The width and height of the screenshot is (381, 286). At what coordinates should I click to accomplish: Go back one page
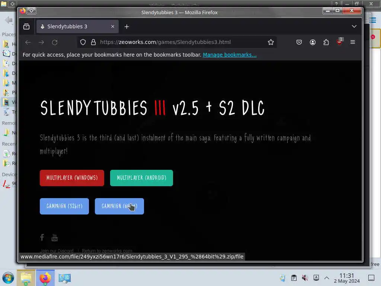pyautogui.click(x=28, y=42)
